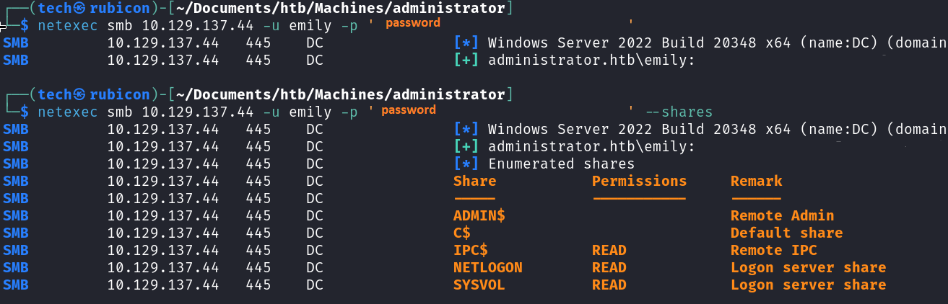Click the password label in the --shares command
The height and width of the screenshot is (304, 948).
pos(409,110)
